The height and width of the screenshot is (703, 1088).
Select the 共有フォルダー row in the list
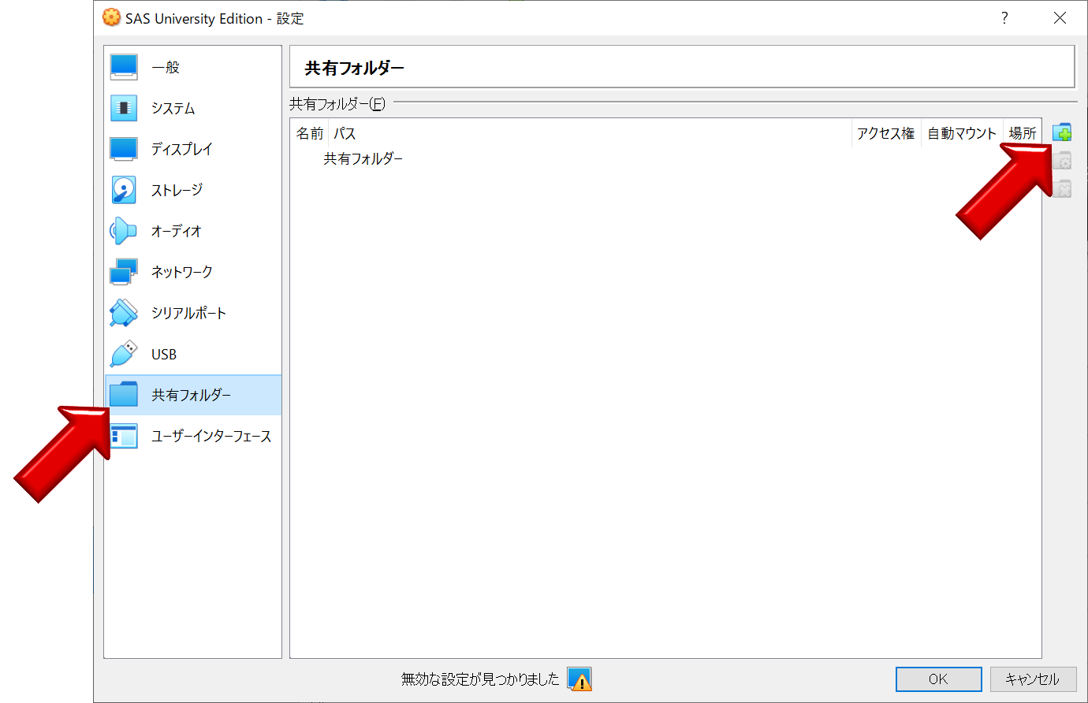(x=665, y=159)
